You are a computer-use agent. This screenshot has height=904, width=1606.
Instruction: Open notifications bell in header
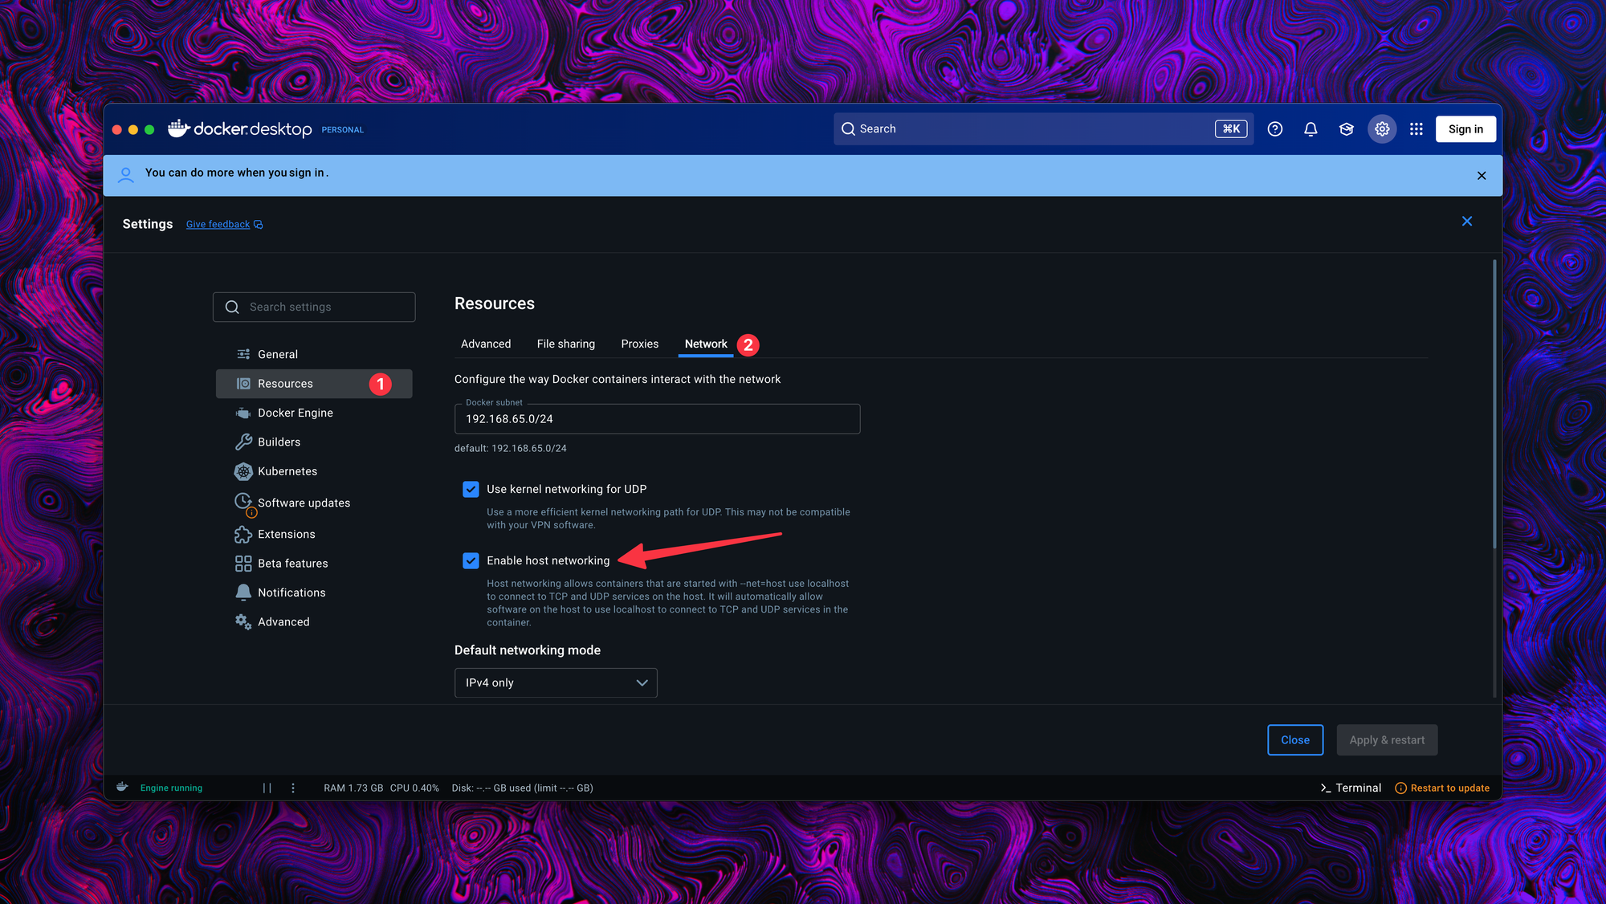point(1310,129)
